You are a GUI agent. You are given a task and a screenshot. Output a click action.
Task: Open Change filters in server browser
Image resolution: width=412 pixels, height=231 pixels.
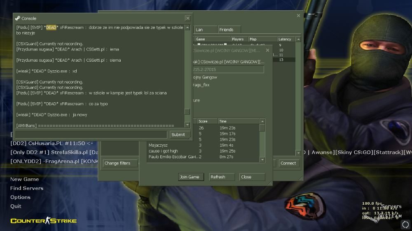tap(120, 163)
